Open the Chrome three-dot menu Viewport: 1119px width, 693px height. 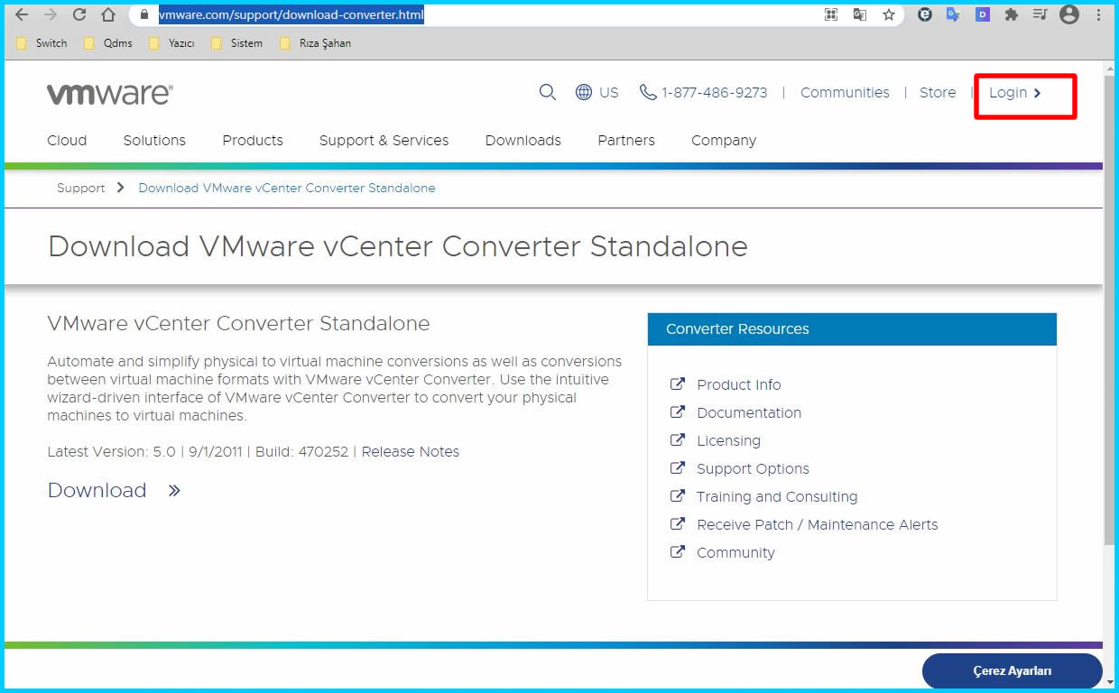point(1097,14)
